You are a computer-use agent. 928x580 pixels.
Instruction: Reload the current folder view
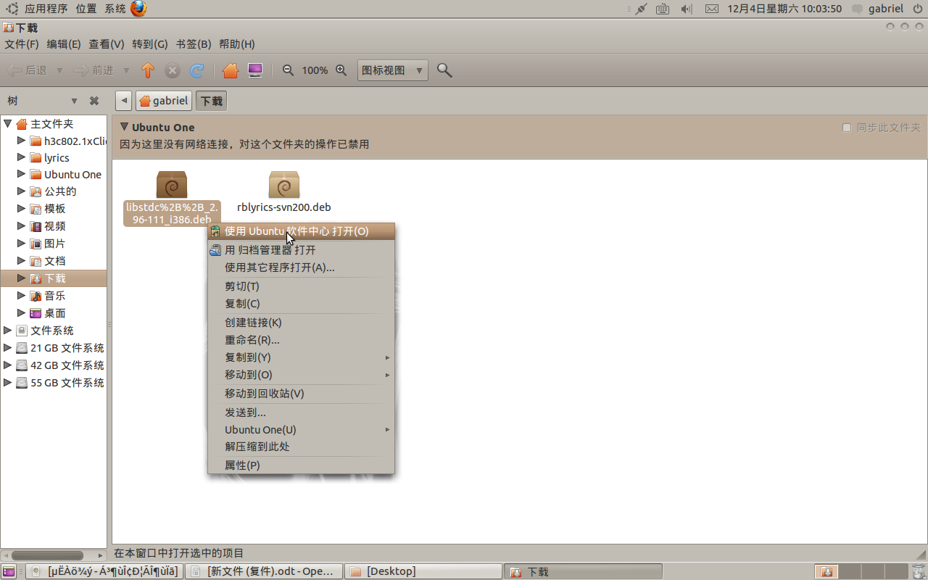[196, 70]
